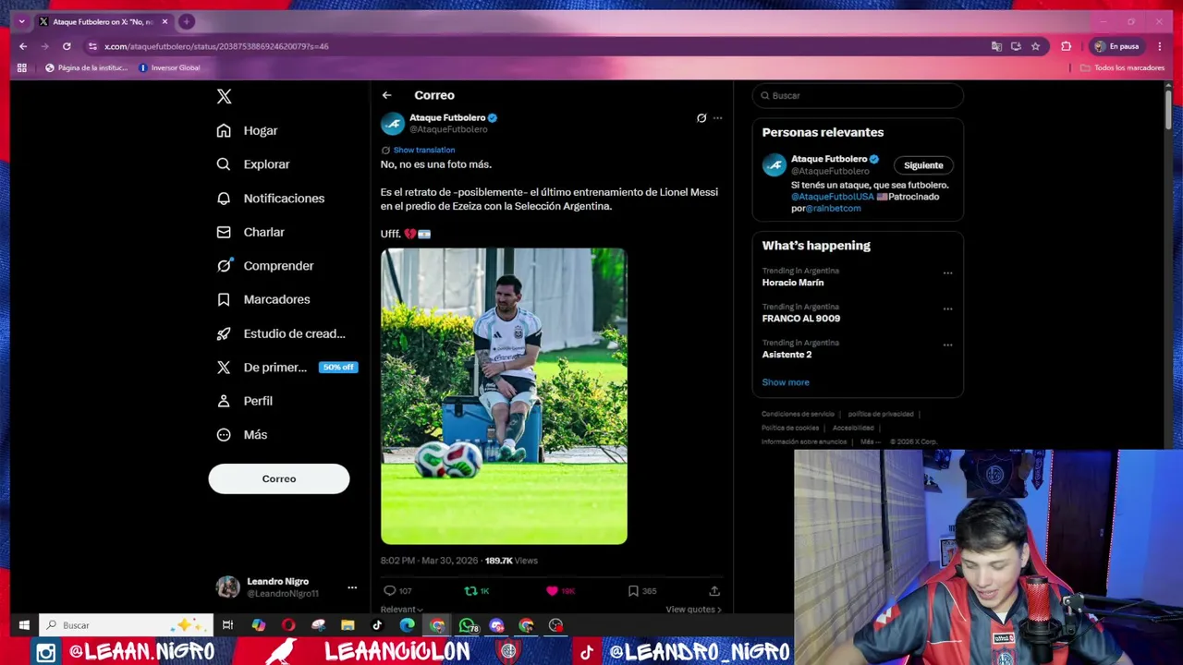Click the translate page icon in address bar
Viewport: 1183px width, 665px height.
(996, 46)
